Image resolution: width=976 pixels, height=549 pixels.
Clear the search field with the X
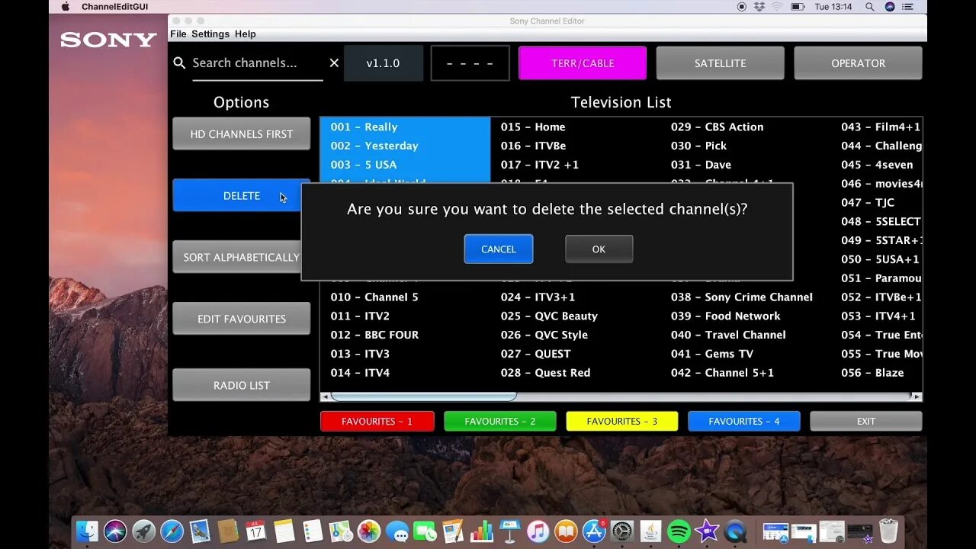point(334,63)
